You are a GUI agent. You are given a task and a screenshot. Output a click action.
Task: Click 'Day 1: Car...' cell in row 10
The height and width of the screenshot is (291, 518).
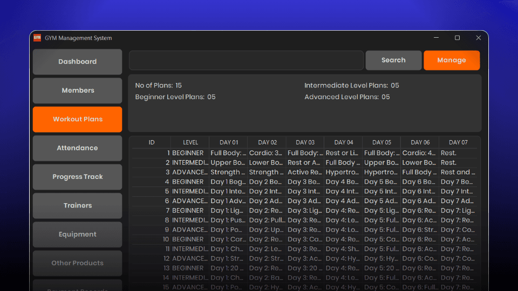point(228,239)
